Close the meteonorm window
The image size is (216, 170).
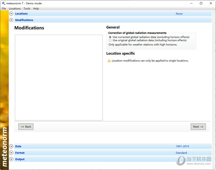[211, 3]
